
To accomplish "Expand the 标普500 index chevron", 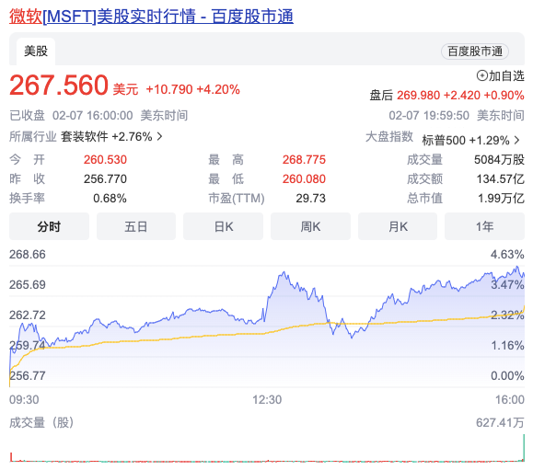I will [x=517, y=140].
